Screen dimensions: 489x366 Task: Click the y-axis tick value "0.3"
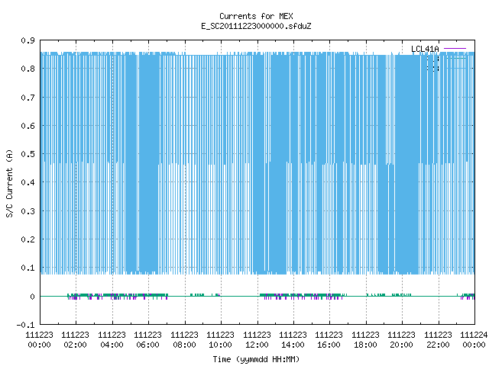pyautogui.click(x=28, y=211)
